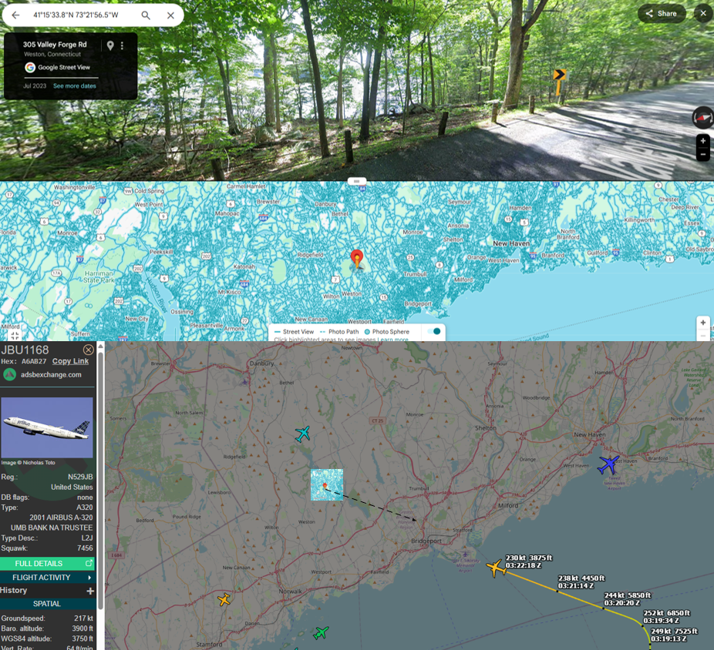This screenshot has height=650, width=714.
Task: Click the red location marker on map
Action: (356, 259)
